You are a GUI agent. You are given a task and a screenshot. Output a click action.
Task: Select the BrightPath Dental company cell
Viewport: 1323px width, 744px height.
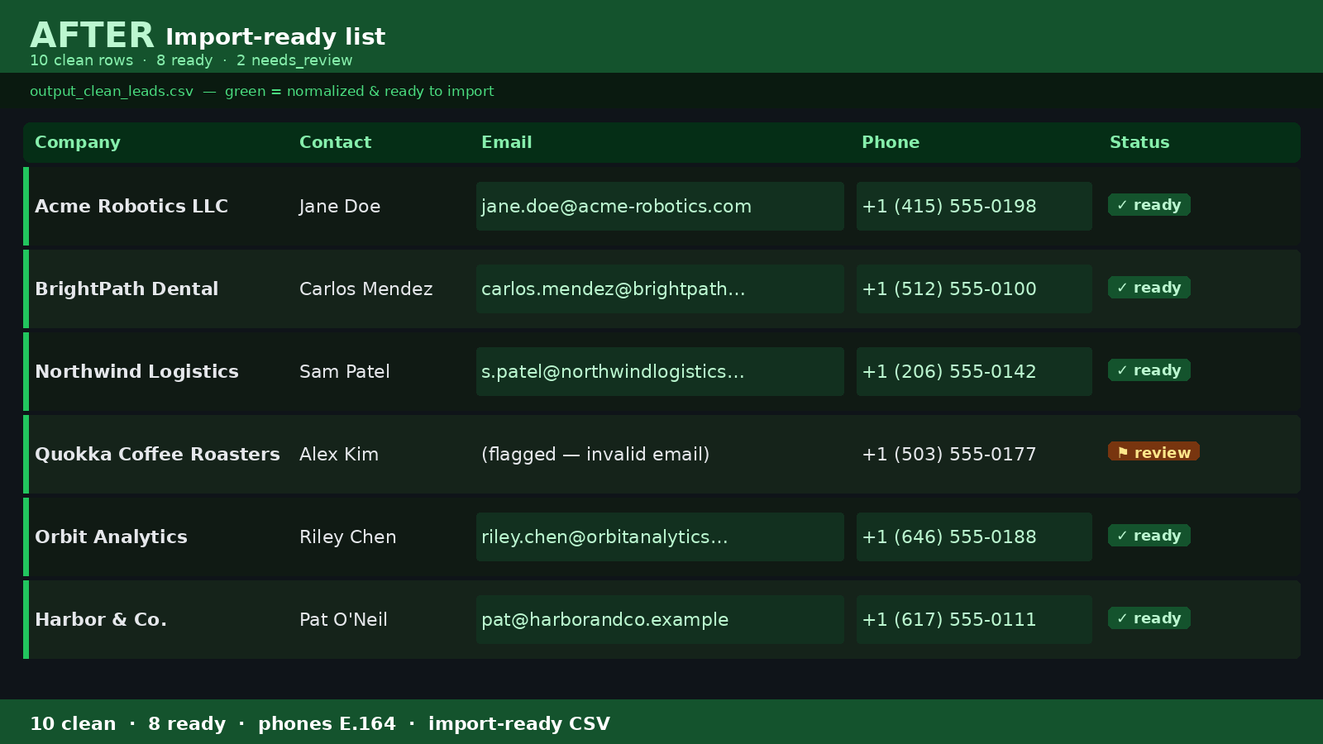127,289
